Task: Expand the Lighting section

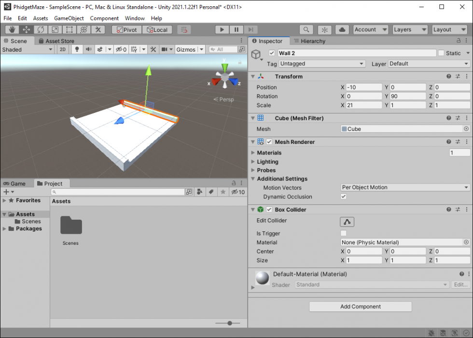Action: click(267, 162)
